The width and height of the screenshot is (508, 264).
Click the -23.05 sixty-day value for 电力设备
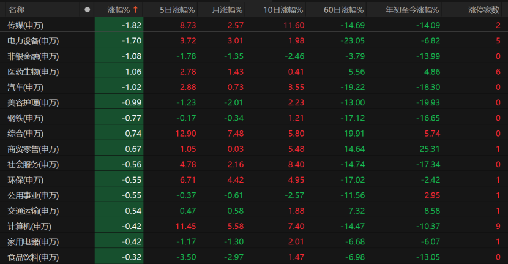tap(353, 41)
